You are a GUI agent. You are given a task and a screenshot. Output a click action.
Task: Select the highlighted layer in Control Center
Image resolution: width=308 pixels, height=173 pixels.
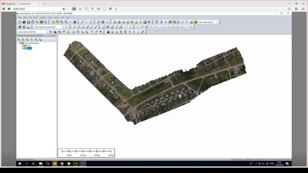click(29, 48)
